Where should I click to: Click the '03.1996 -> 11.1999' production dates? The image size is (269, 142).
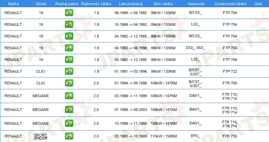point(131,96)
